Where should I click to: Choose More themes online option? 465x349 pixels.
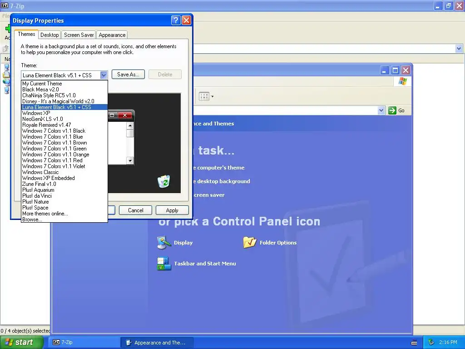pos(64,214)
